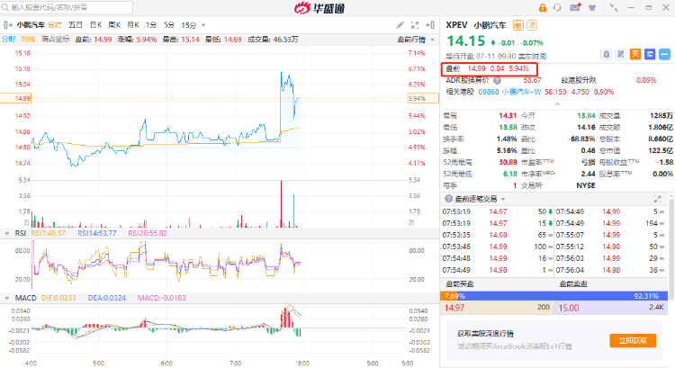Click the compact mode arrows icon
Viewport: 675px width, 368px height.
tap(614, 7)
